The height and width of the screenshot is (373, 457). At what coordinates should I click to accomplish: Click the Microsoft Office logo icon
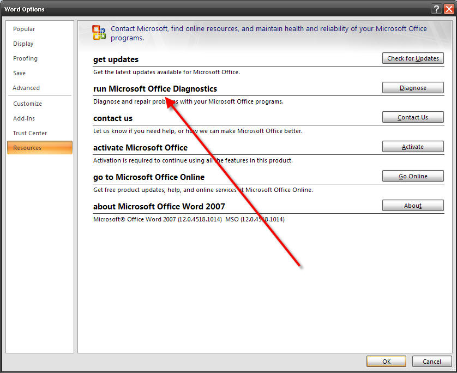[x=99, y=33]
